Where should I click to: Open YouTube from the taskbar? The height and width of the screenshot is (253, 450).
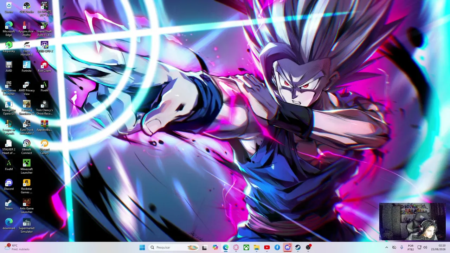pos(267,247)
